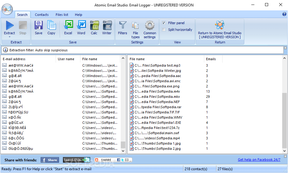Viewport: 288px width, 173px height.
Task: Open help via question mark icon
Action: 284,14
